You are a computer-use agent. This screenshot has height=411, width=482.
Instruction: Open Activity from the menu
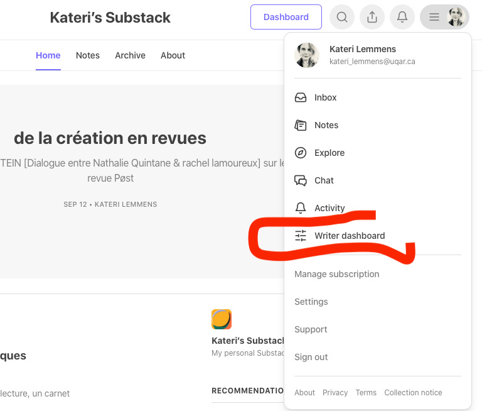tap(329, 208)
